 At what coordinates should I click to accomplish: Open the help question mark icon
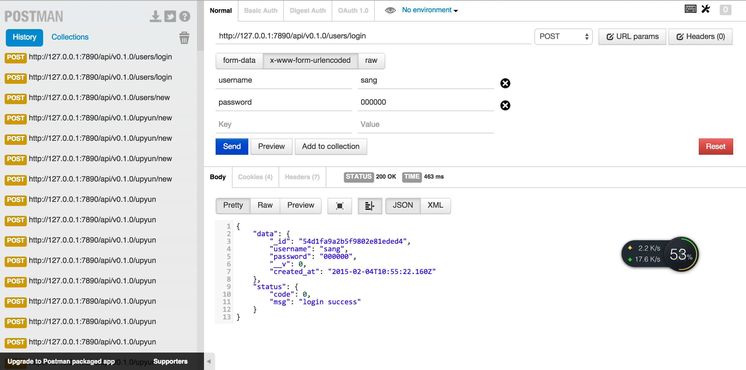184,16
